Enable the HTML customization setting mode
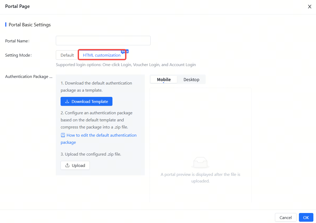The image size is (316, 223). [102, 55]
